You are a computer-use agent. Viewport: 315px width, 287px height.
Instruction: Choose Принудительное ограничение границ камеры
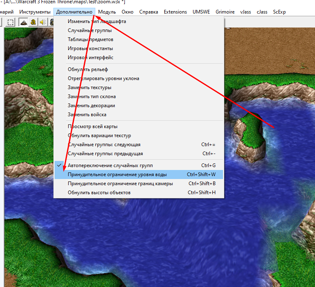[x=139, y=184]
